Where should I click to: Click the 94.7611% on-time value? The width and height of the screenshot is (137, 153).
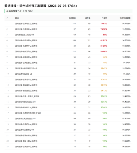coord(127,40)
